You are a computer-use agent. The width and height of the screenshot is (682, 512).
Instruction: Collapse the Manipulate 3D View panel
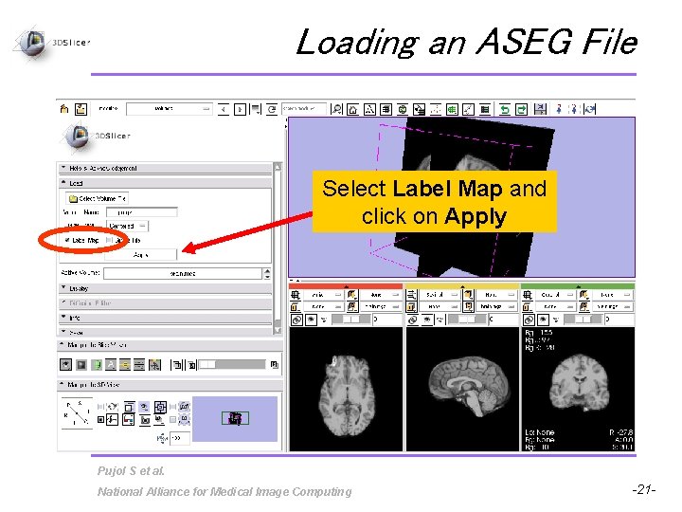point(170,385)
